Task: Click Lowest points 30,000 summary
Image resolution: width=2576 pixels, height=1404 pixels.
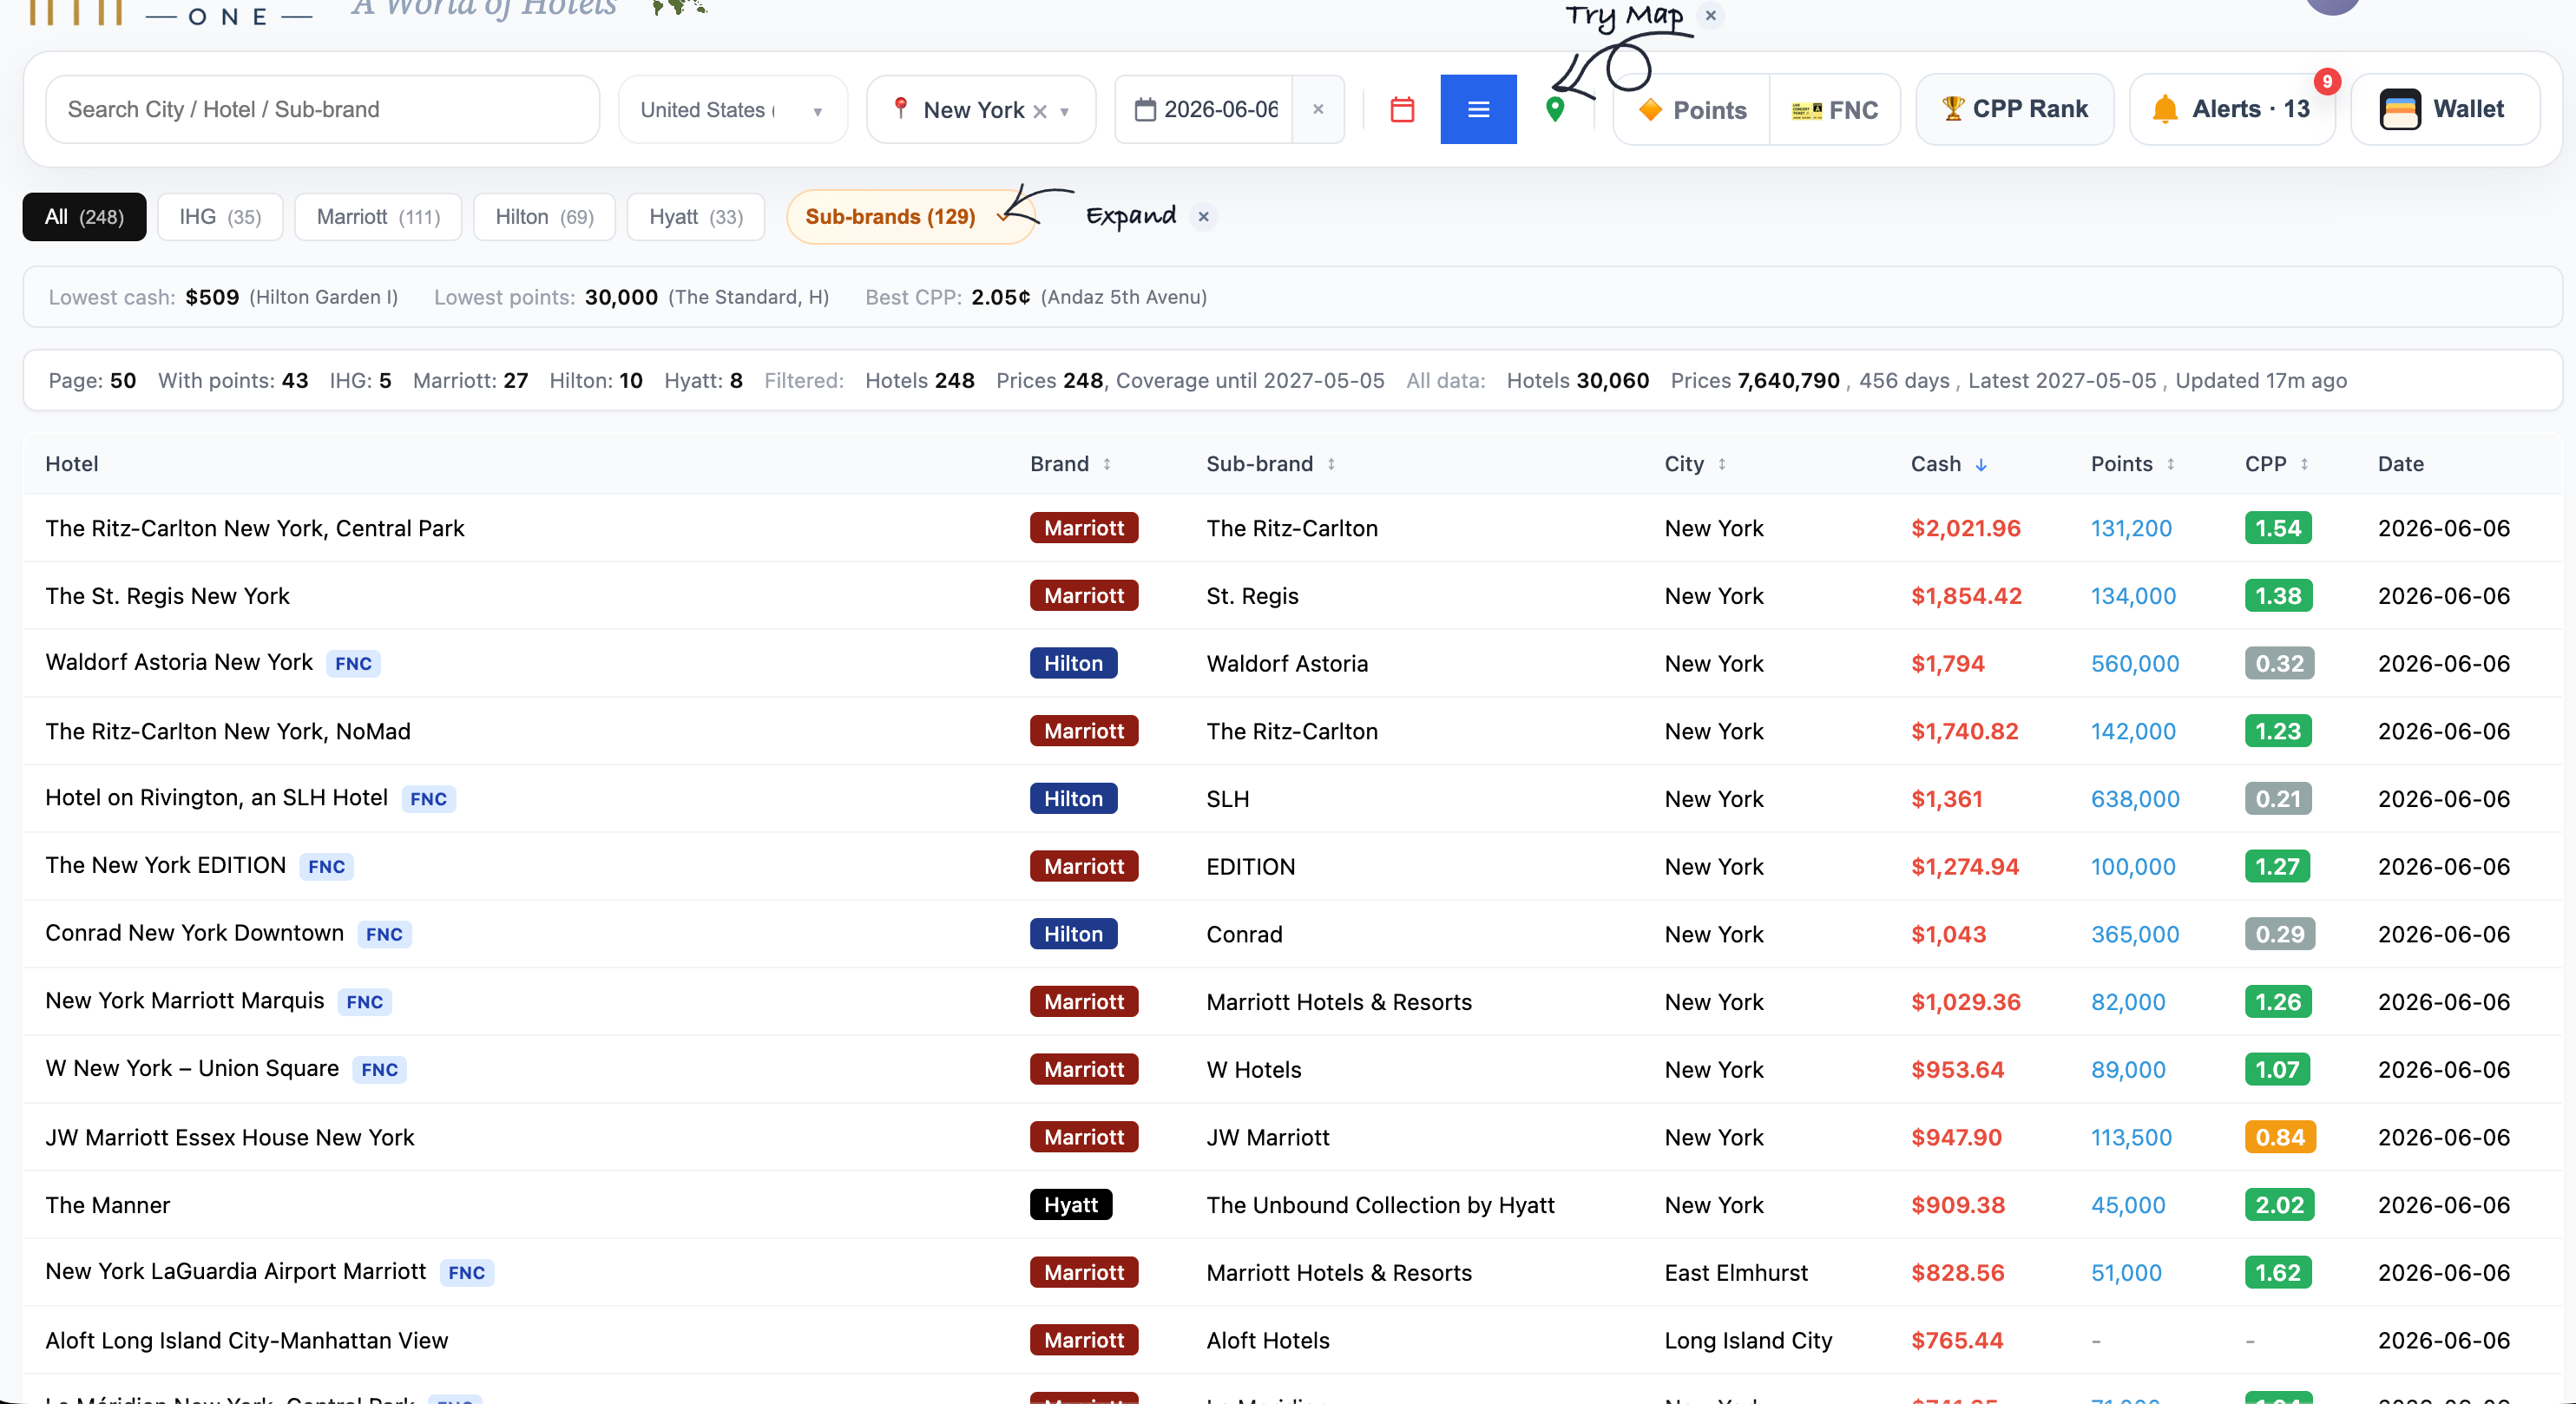Action: [x=631, y=297]
